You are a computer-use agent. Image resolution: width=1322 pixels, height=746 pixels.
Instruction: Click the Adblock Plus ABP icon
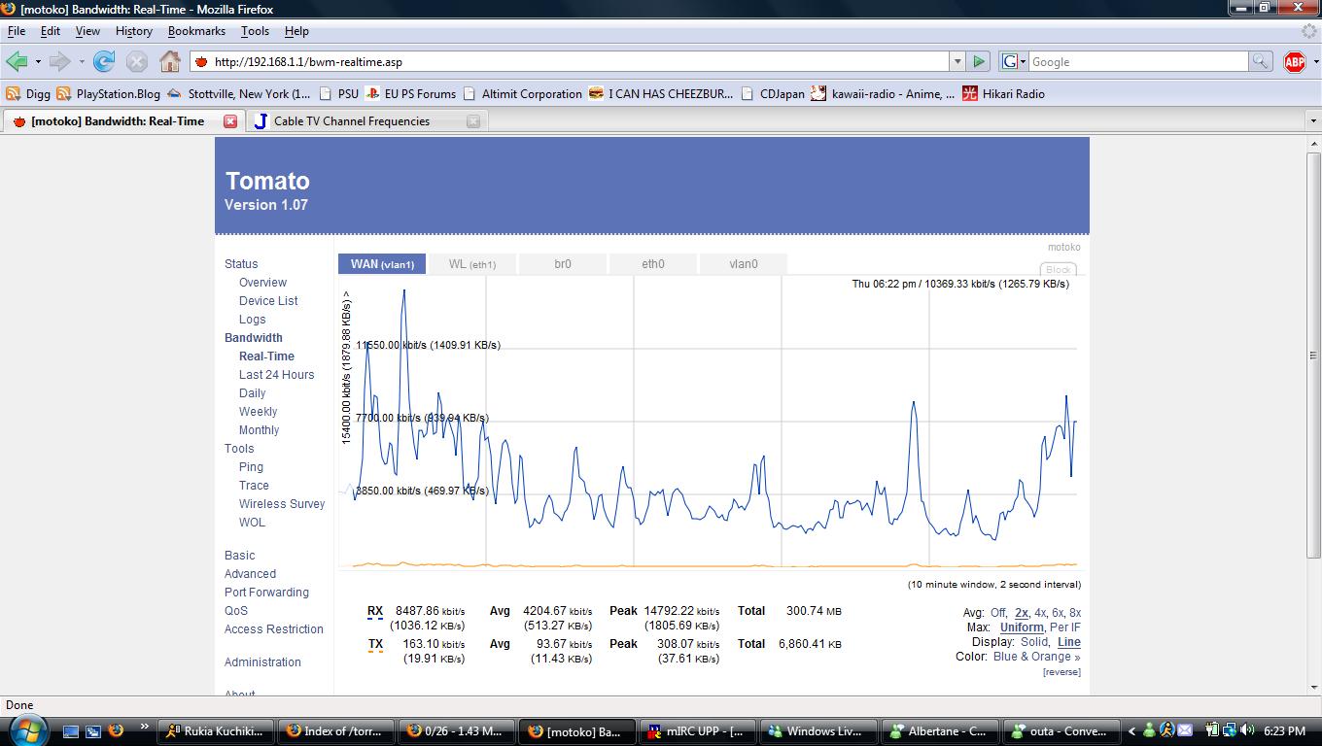pyautogui.click(x=1294, y=61)
